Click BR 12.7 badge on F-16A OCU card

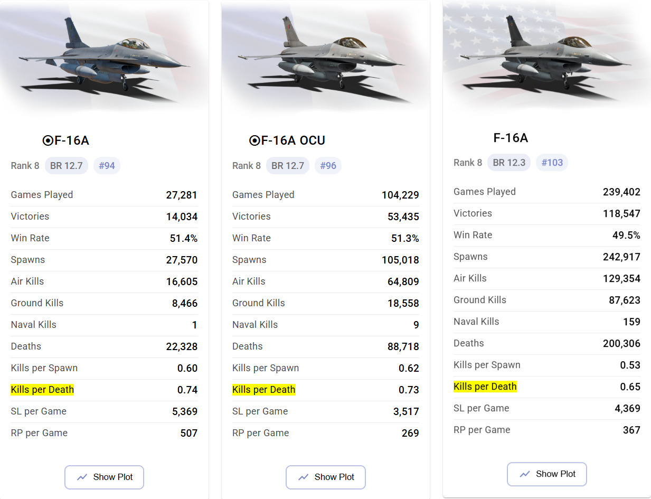point(288,166)
